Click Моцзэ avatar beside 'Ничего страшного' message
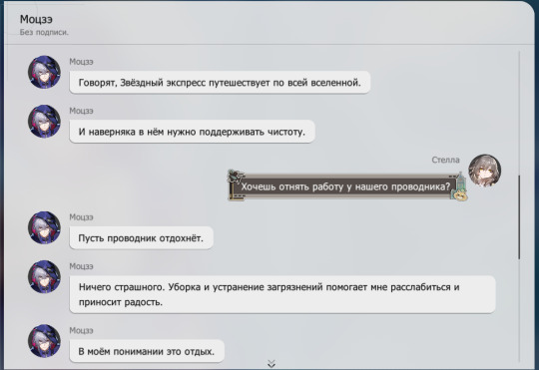 click(x=44, y=277)
